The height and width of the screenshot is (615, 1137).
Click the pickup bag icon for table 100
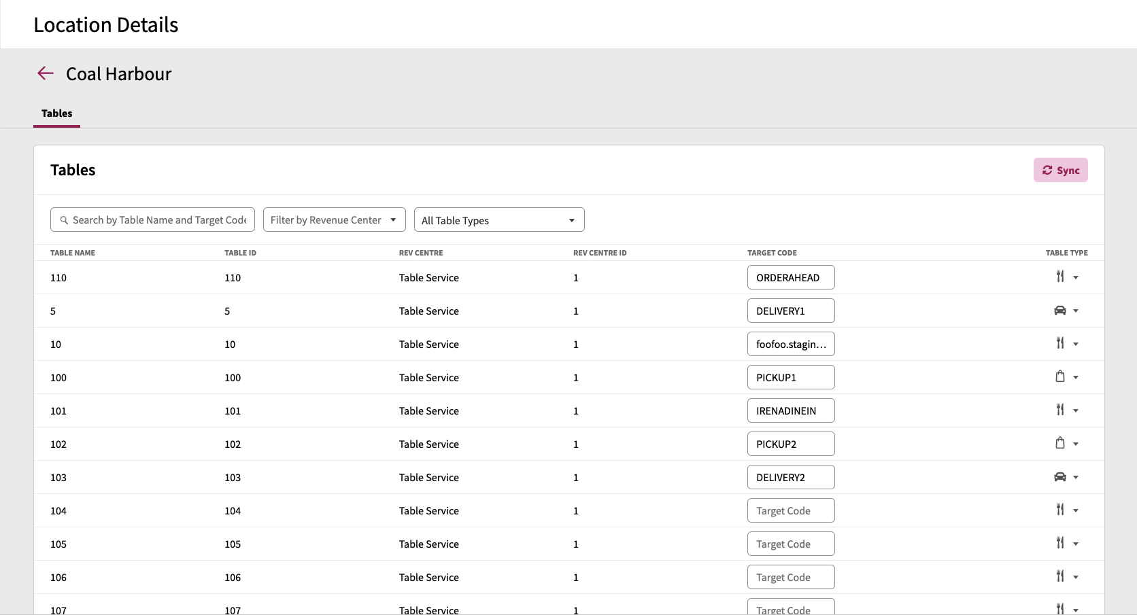click(x=1059, y=376)
